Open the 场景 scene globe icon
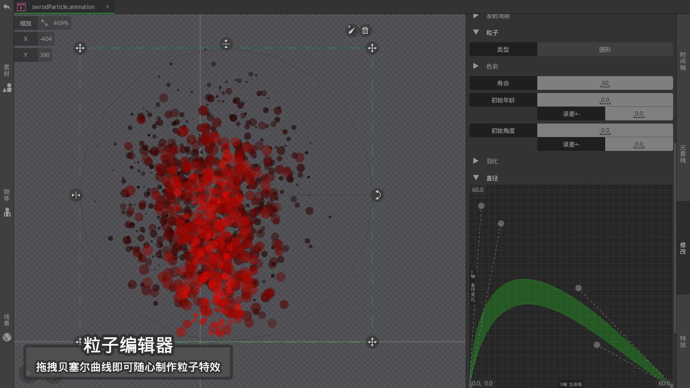Viewport: 690px width, 388px height. [x=7, y=337]
